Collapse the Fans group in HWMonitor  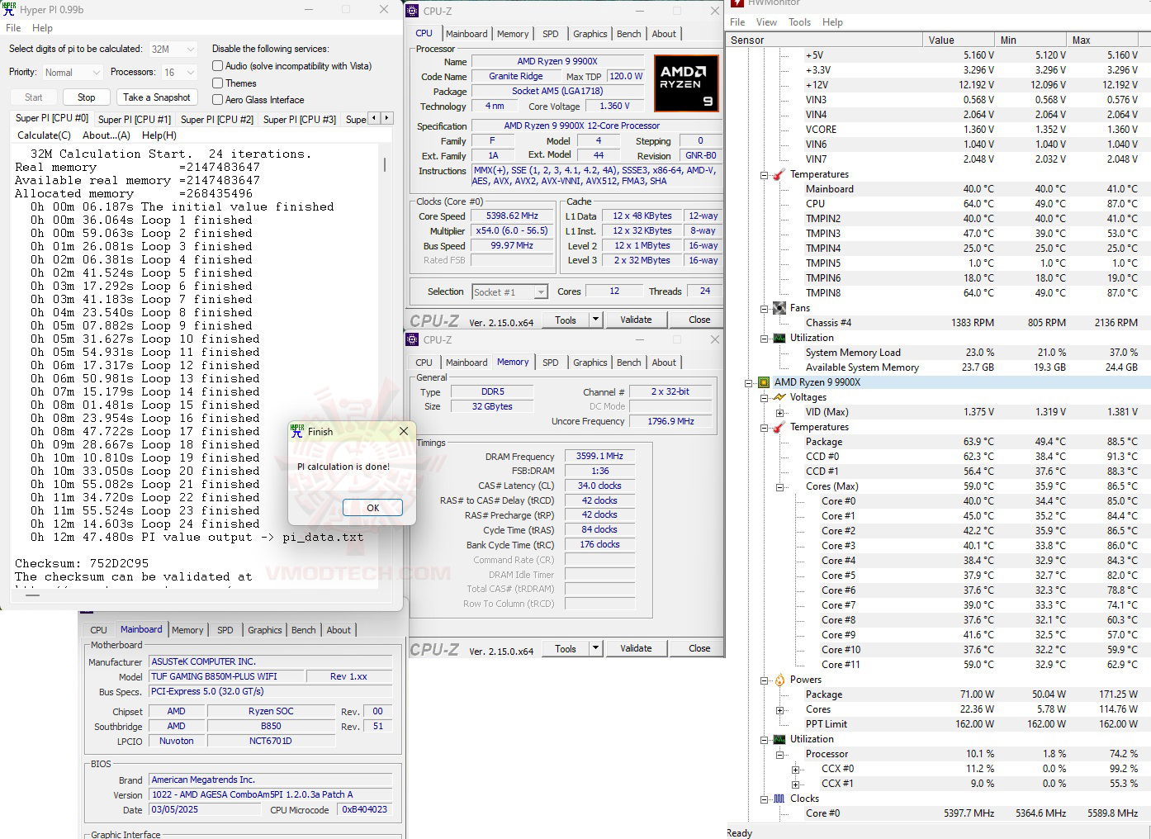[x=765, y=308]
